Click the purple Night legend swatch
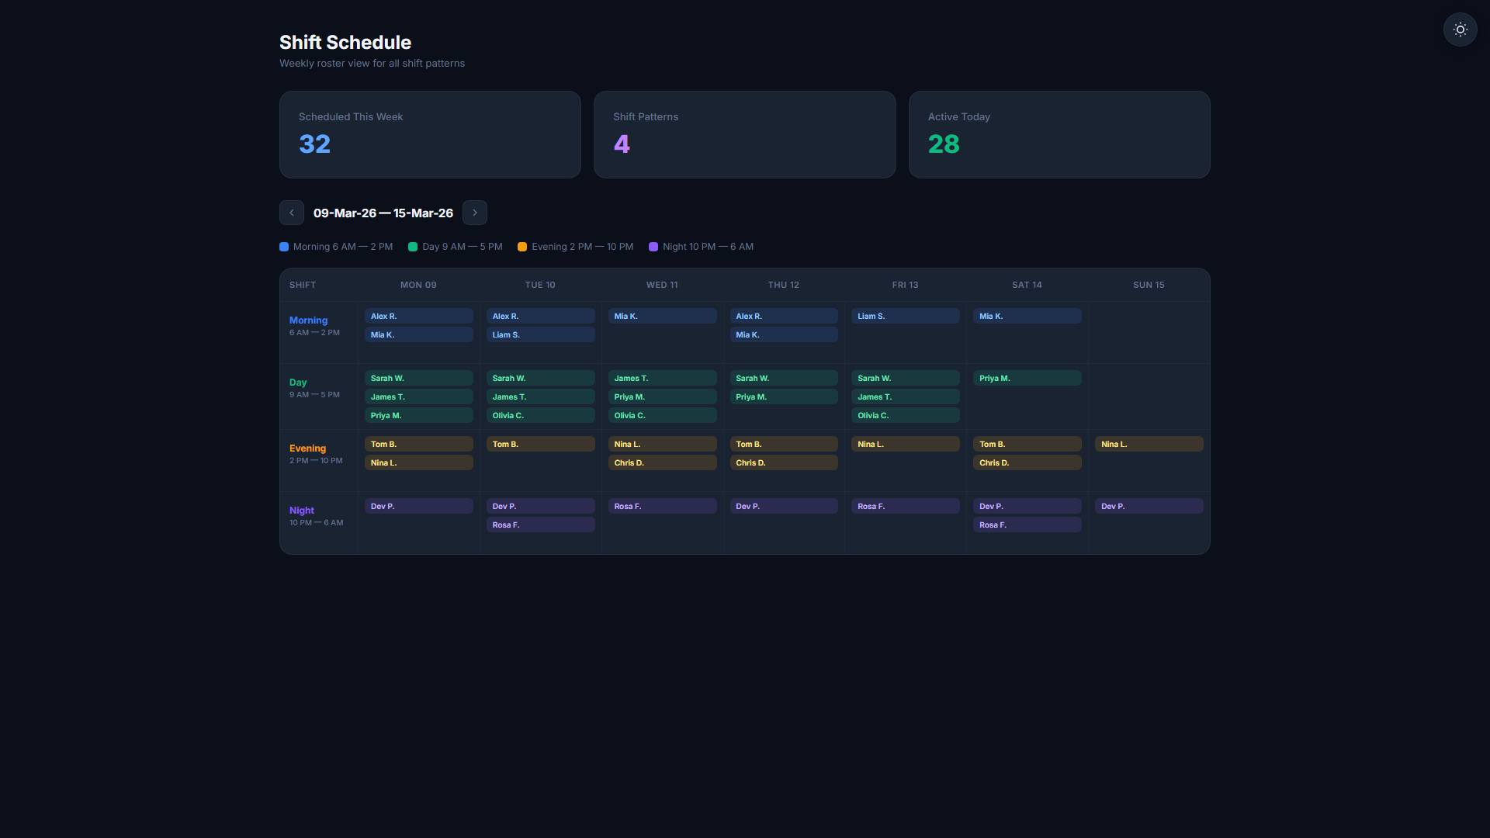The height and width of the screenshot is (838, 1490). coord(653,247)
